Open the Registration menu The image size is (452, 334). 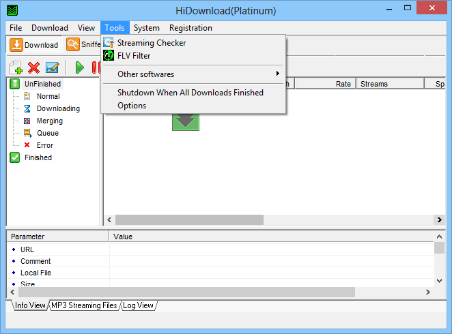pyautogui.click(x=190, y=28)
